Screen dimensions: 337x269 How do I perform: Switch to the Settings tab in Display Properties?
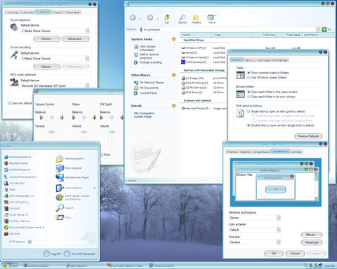(296, 152)
